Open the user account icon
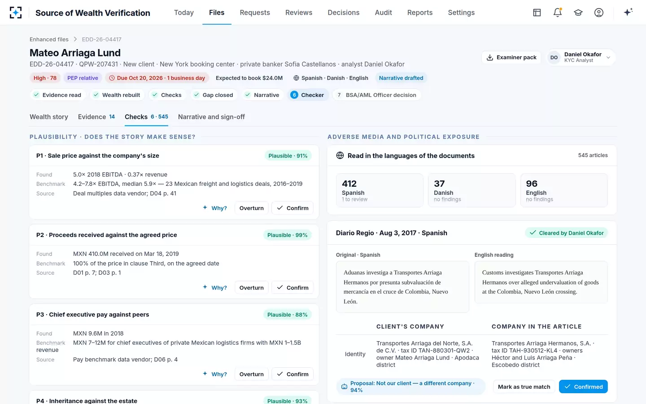The width and height of the screenshot is (646, 404). coord(599,13)
